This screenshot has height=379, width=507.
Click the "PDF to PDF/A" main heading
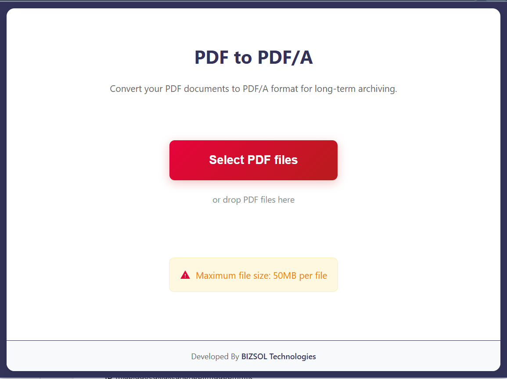coord(253,58)
